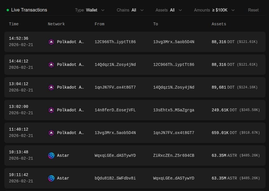
Task: Click the Polkadot icon in the 11:40:12 row
Action: pyautogui.click(x=51, y=133)
